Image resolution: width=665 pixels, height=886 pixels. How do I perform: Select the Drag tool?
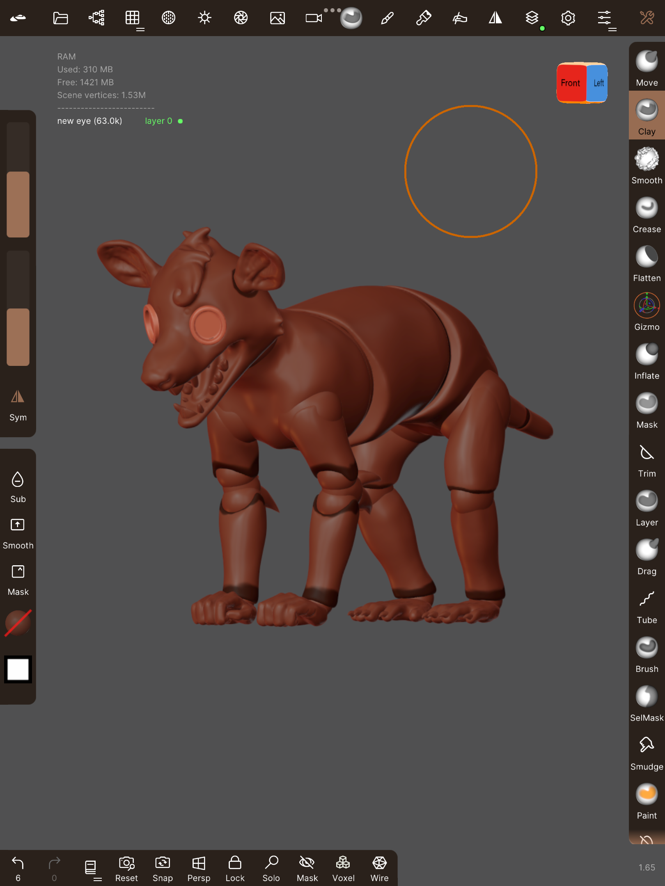point(647,556)
